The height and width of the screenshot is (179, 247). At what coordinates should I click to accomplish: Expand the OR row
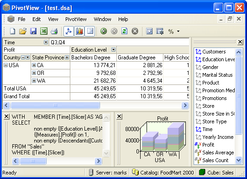(34, 73)
